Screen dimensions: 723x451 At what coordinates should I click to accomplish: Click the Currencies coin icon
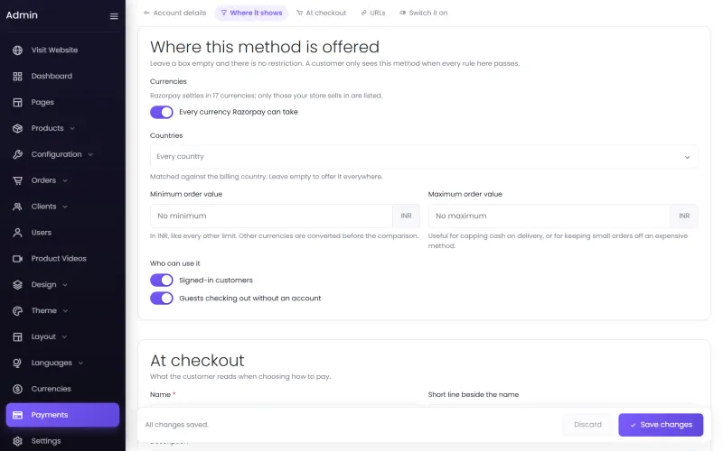17,390
